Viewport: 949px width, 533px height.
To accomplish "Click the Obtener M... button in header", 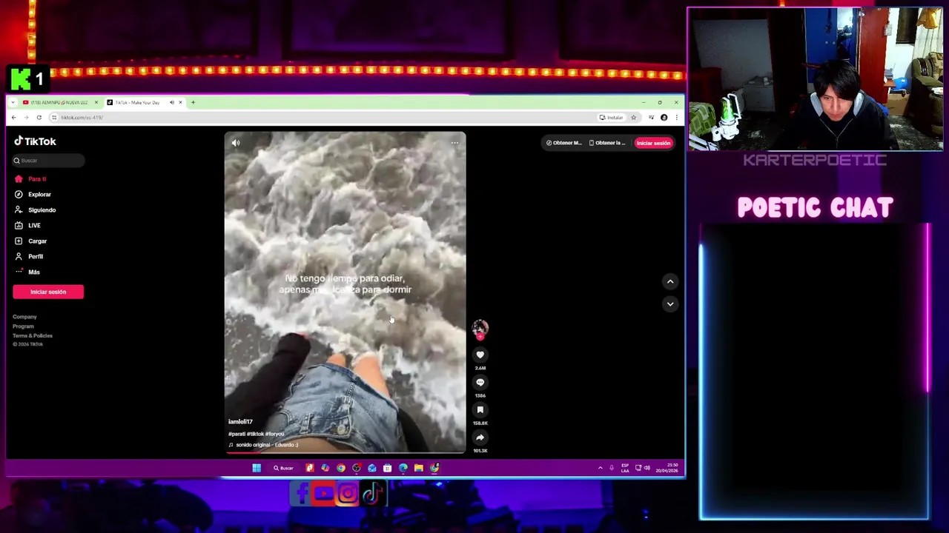I will tap(564, 143).
